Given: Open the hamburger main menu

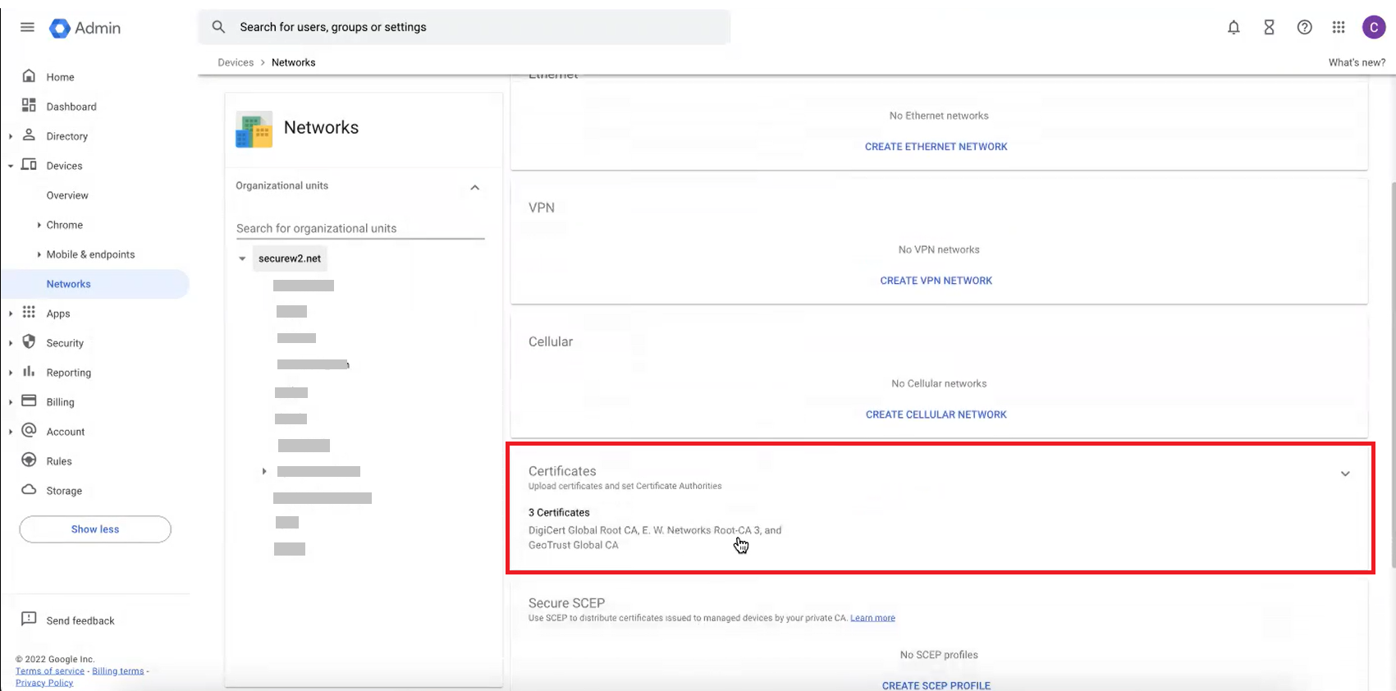Looking at the screenshot, I should pos(27,27).
